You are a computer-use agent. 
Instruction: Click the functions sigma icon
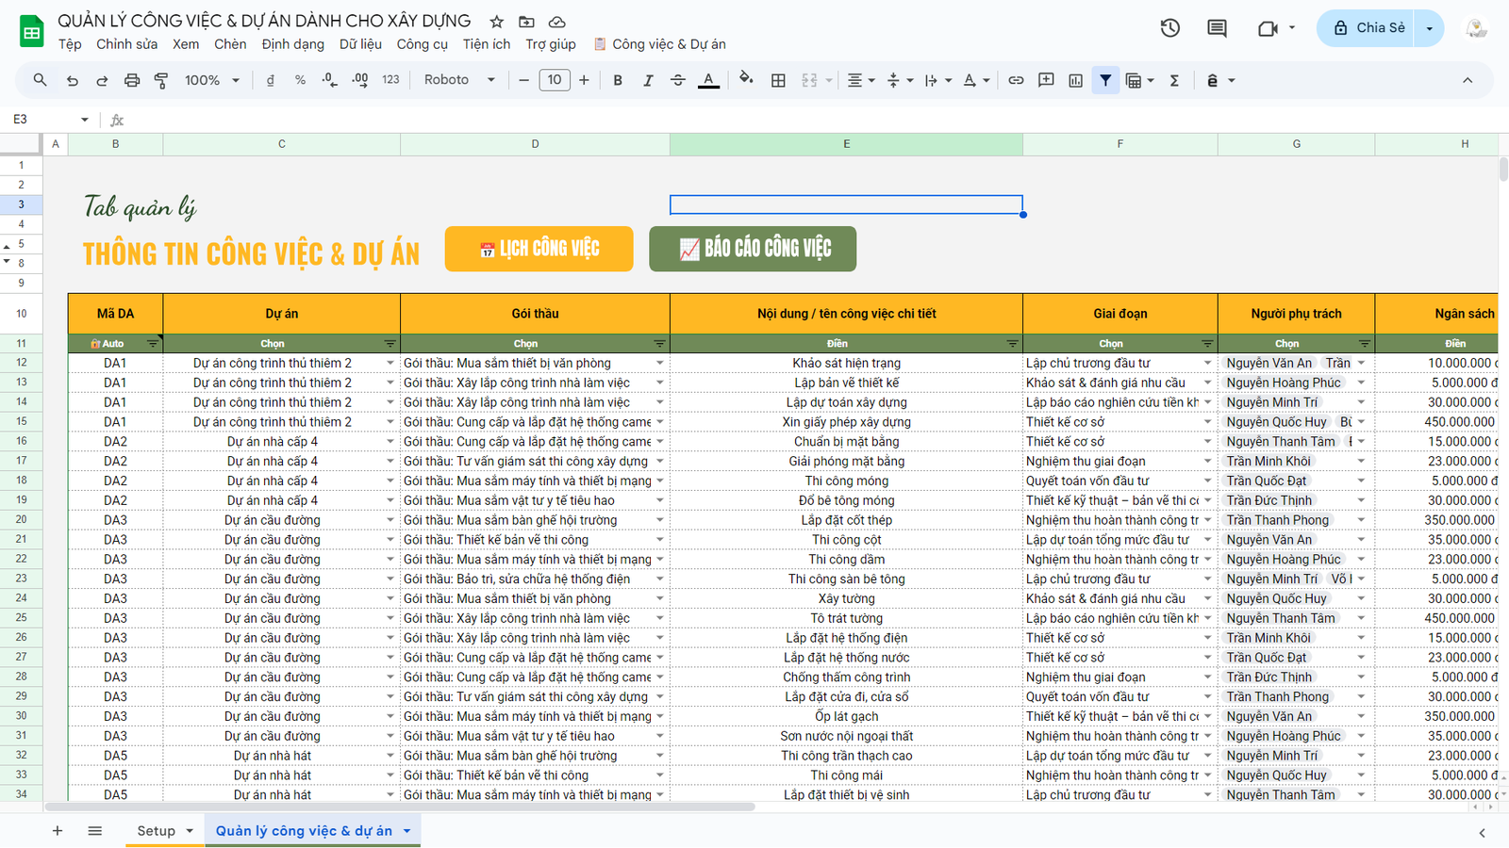pos(1175,81)
